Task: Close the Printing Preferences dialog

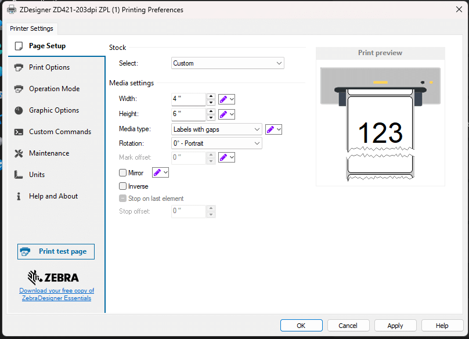Action: coord(459,9)
